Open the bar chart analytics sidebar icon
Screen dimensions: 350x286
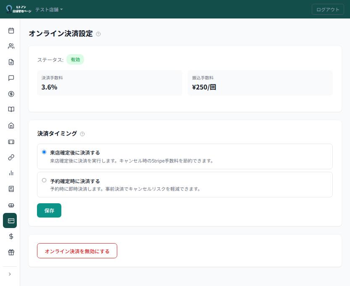pos(11,173)
